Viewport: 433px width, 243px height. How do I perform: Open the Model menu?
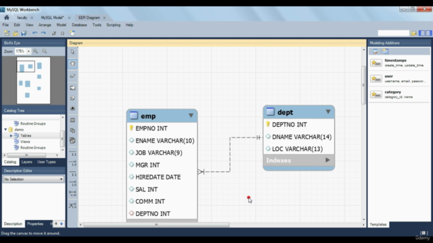pyautogui.click(x=62, y=25)
